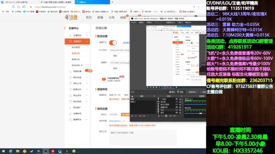This screenshot has width=275, height=154.
Task: Go to 分类 in Douyu navigation
Action: point(111,17)
